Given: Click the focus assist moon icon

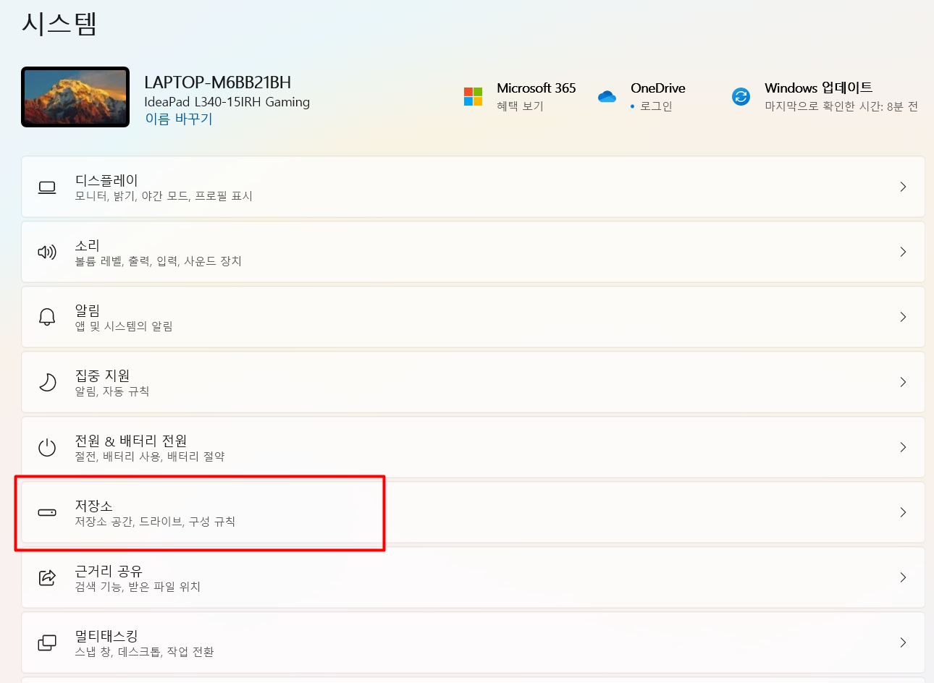Looking at the screenshot, I should pos(47,382).
